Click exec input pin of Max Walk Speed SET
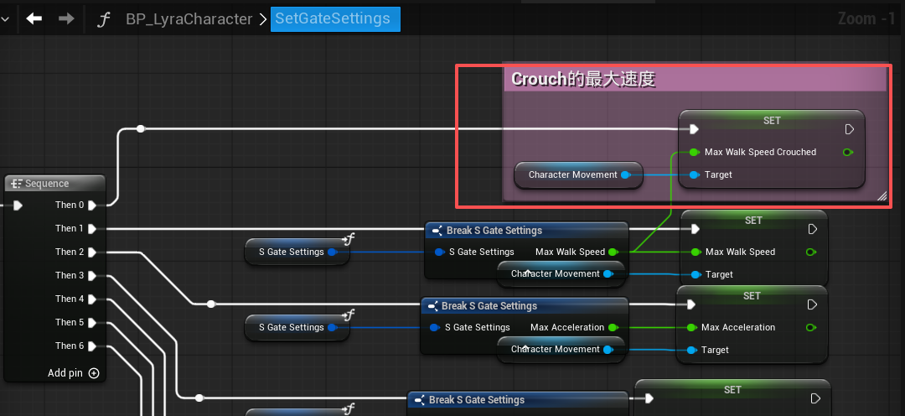 [x=695, y=229]
